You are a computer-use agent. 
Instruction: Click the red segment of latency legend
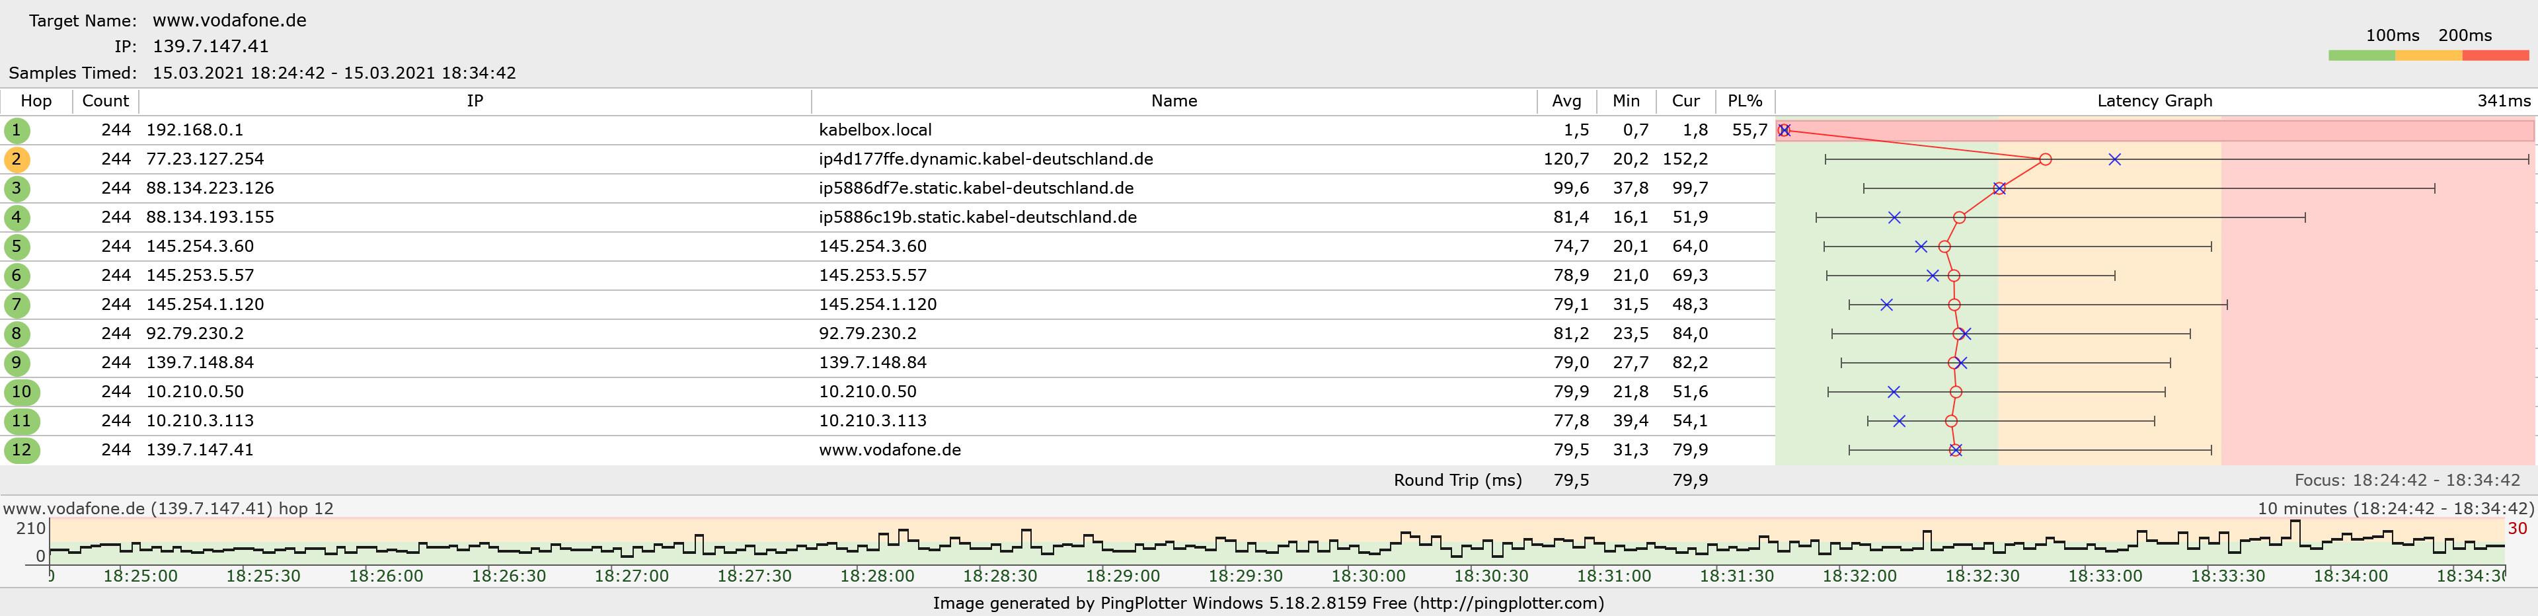2494,56
